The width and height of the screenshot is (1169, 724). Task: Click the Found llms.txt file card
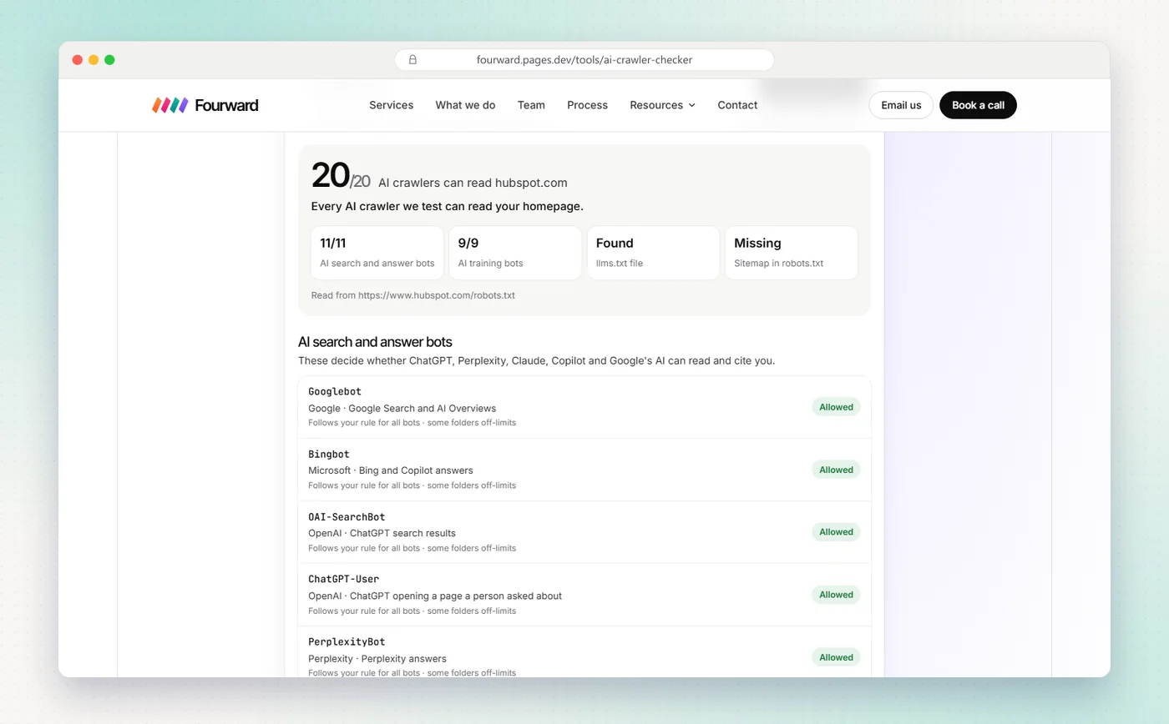click(653, 253)
